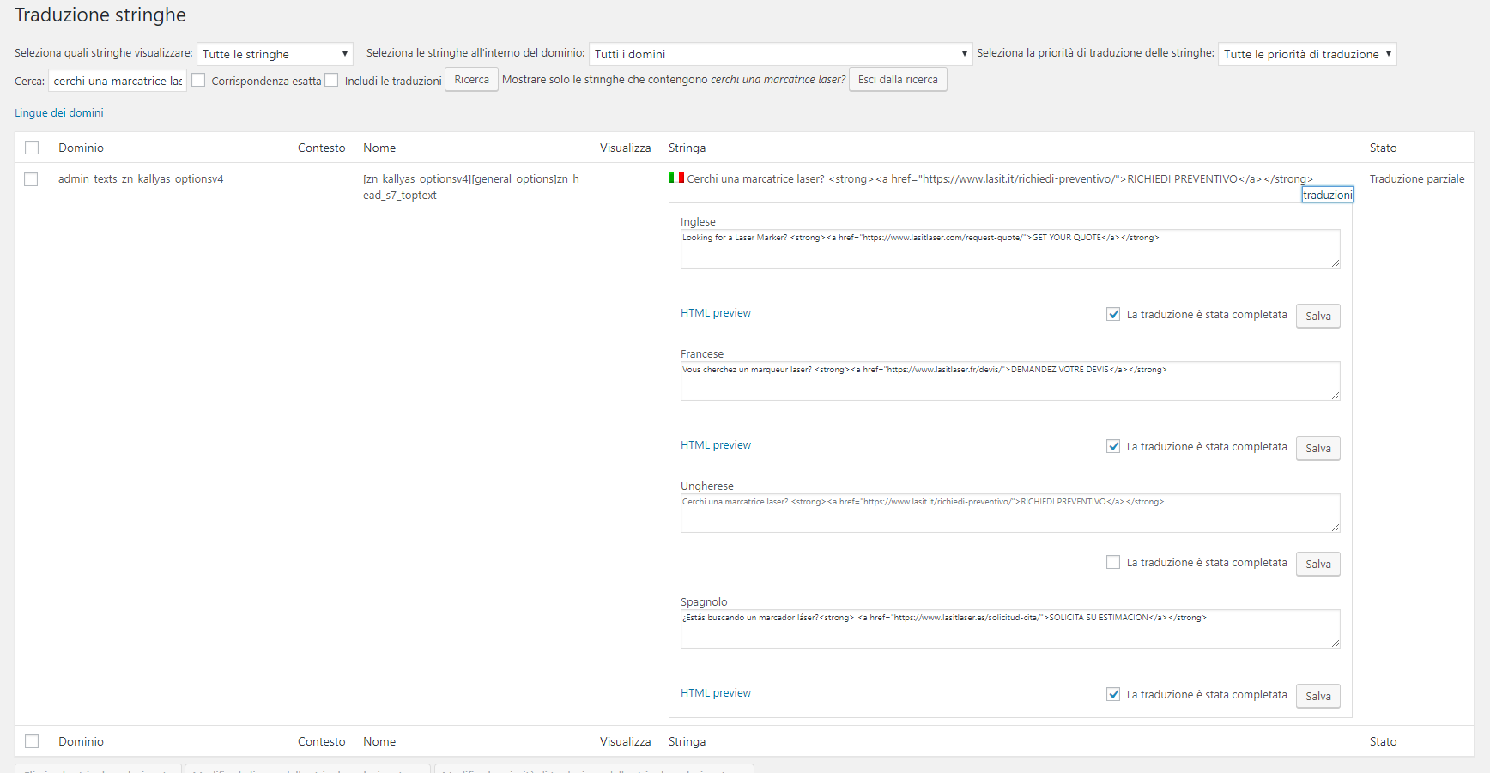Open Lingue dei domini link
This screenshot has width=1490, height=773.
pyautogui.click(x=59, y=113)
